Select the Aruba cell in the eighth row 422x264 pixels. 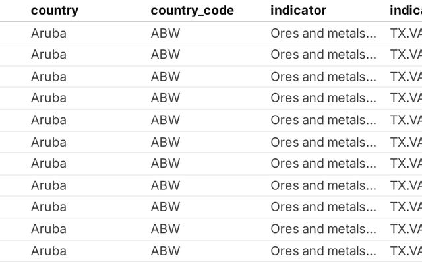(49, 185)
